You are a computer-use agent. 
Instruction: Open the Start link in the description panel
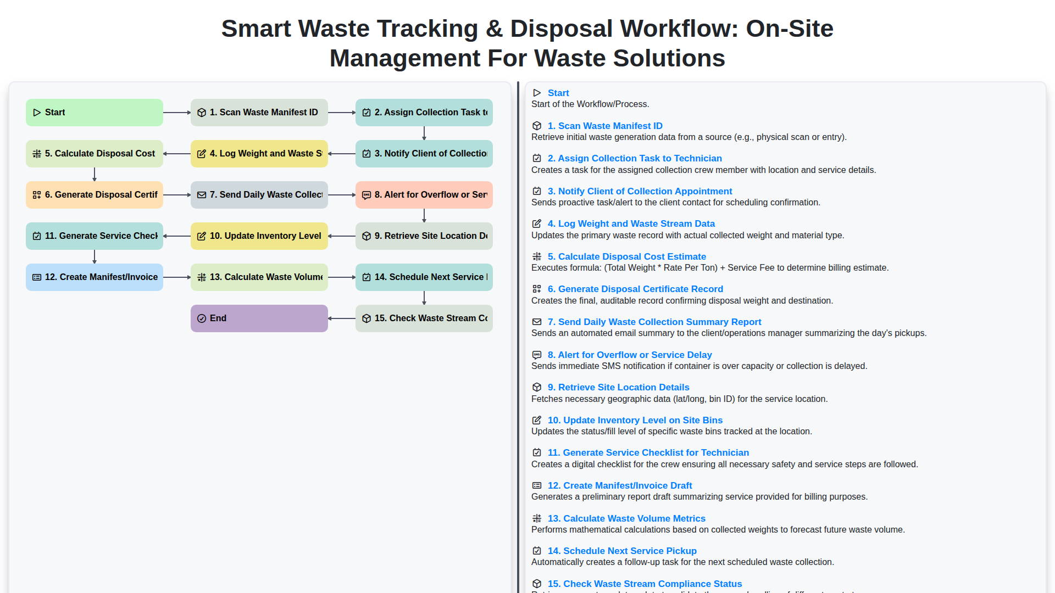click(x=558, y=93)
